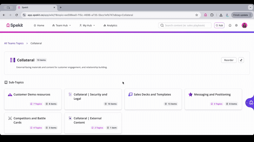Click 1 item badge on External Content card

112,128
